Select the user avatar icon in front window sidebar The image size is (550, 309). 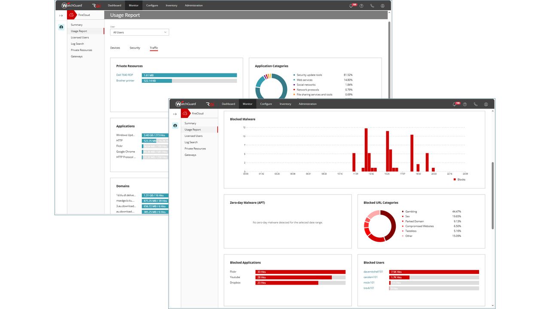click(175, 126)
